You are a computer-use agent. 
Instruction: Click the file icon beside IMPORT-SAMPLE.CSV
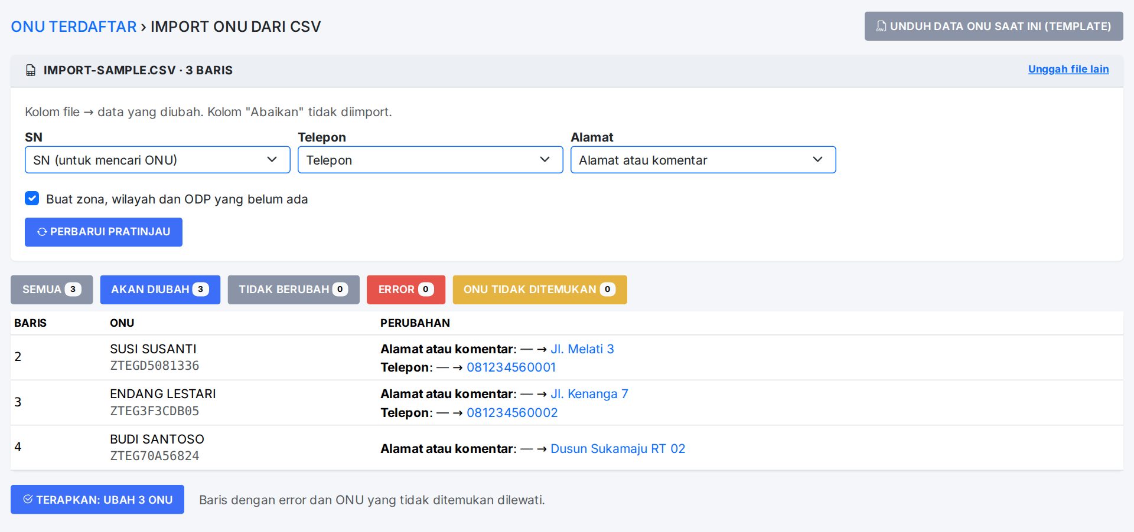click(31, 71)
